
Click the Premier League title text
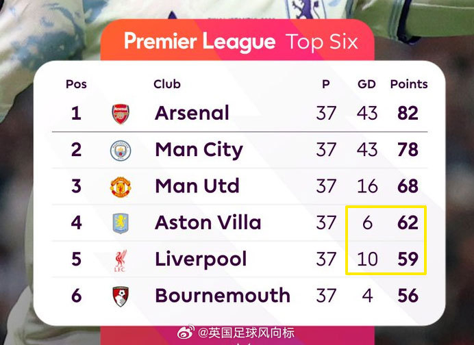click(x=199, y=41)
